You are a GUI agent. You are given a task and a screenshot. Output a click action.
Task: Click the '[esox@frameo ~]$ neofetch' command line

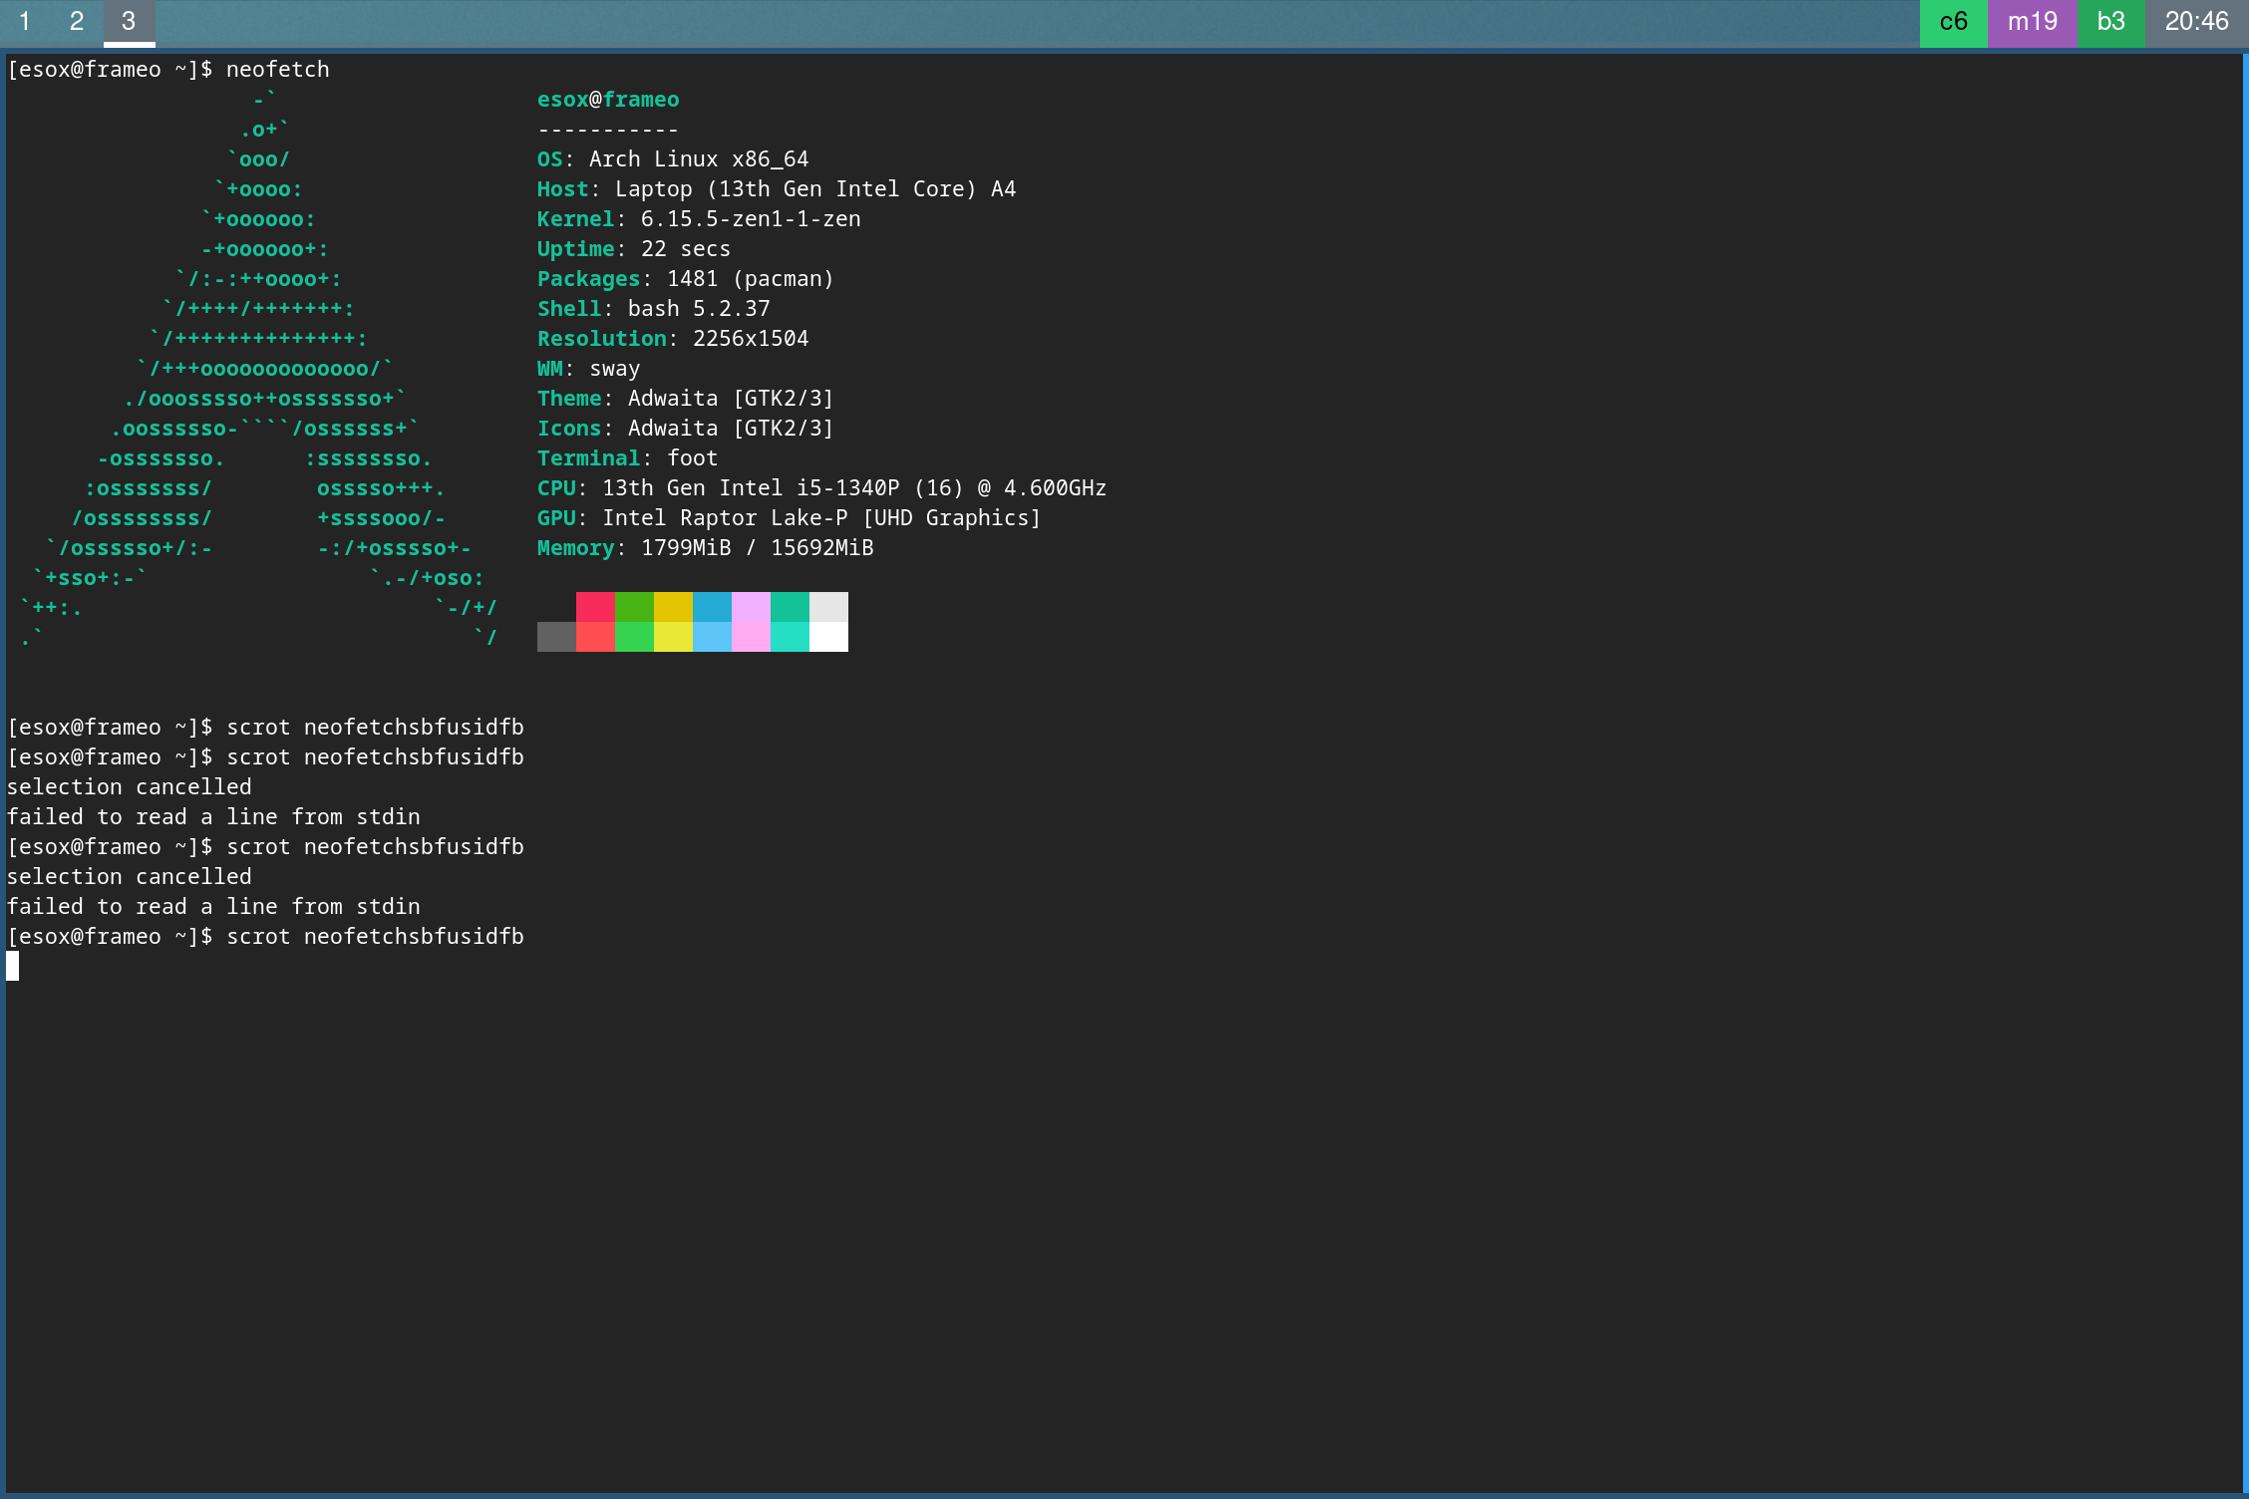pyautogui.click(x=168, y=70)
